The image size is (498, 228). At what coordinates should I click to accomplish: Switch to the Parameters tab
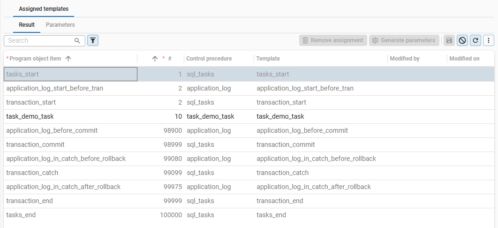(60, 25)
